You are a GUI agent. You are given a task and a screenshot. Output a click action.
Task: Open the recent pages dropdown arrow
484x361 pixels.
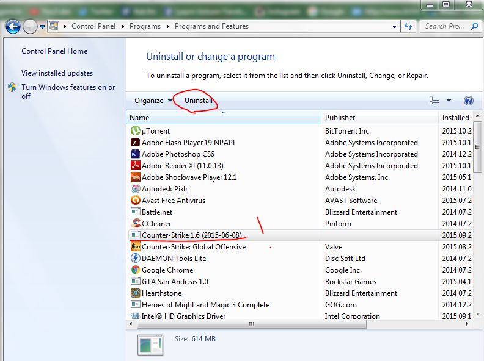tap(42, 27)
